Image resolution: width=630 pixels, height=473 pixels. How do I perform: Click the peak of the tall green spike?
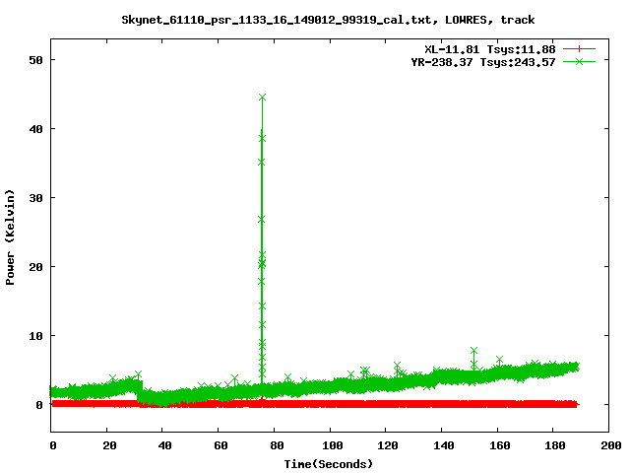[x=262, y=98]
